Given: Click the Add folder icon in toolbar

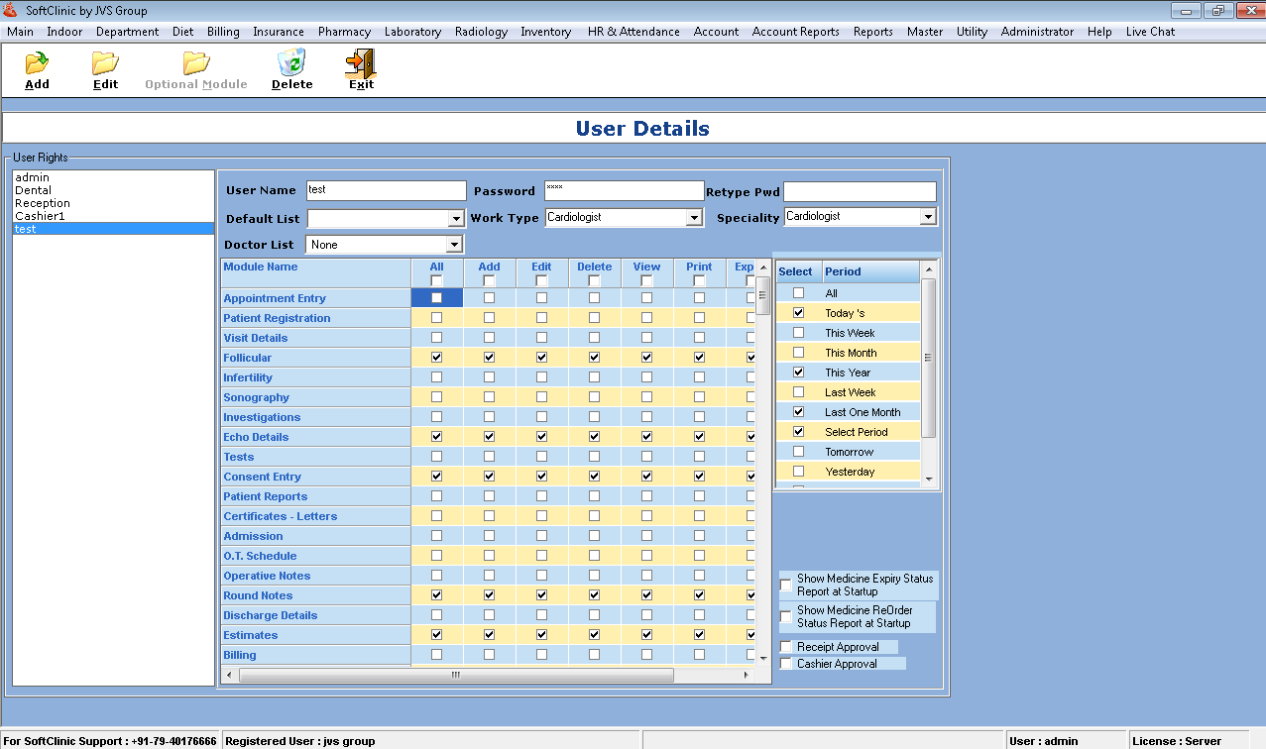Looking at the screenshot, I should [37, 63].
